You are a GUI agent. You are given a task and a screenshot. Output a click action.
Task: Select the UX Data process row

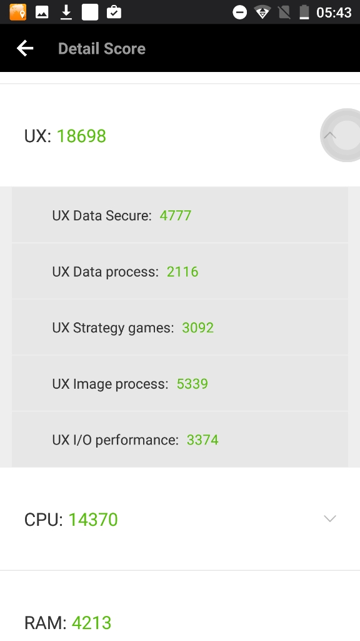(180, 271)
